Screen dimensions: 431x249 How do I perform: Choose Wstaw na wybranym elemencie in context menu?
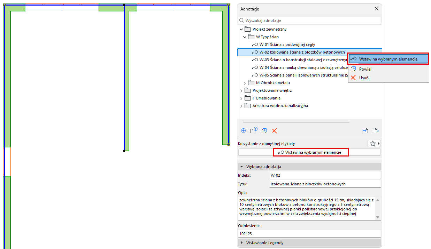pyautogui.click(x=388, y=59)
